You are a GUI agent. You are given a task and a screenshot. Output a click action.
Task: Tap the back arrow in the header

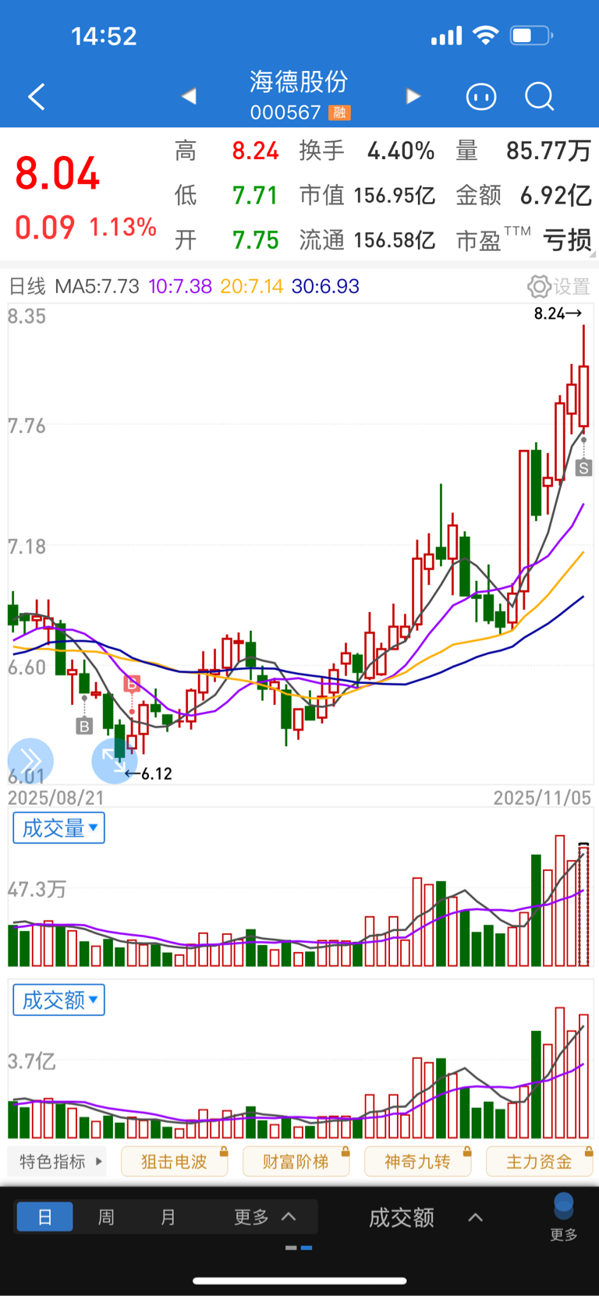click(x=37, y=97)
